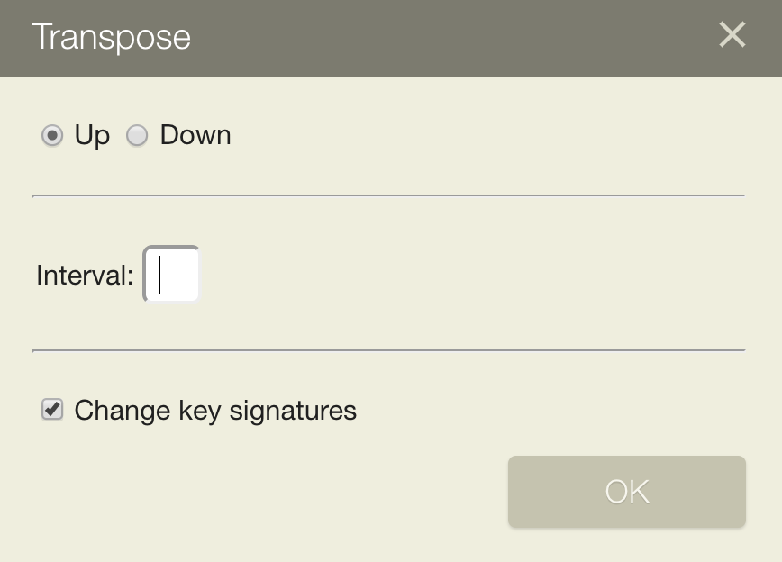Click the empty header bar beside the title
Screen dimensions: 782x562
tap(450, 37)
